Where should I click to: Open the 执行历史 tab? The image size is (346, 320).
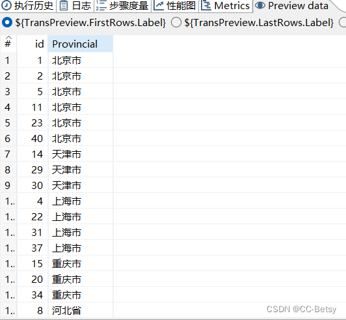tap(28, 5)
